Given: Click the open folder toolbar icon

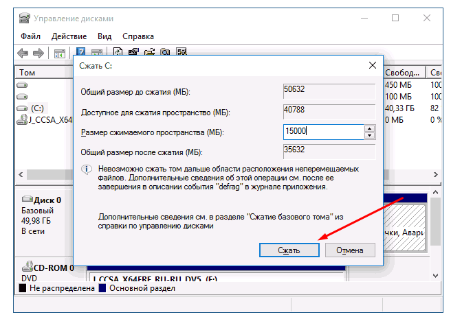Looking at the screenshot, I should [150, 51].
